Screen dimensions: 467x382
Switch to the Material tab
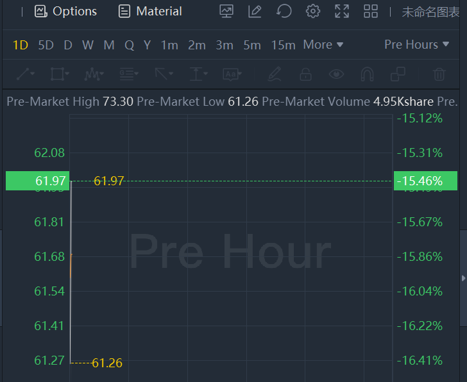[150, 12]
